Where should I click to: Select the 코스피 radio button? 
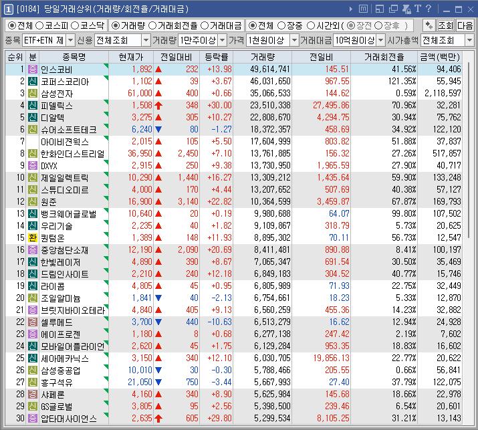(x=39, y=25)
